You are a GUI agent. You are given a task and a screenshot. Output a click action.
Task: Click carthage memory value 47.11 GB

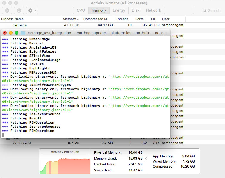(x=72, y=25)
